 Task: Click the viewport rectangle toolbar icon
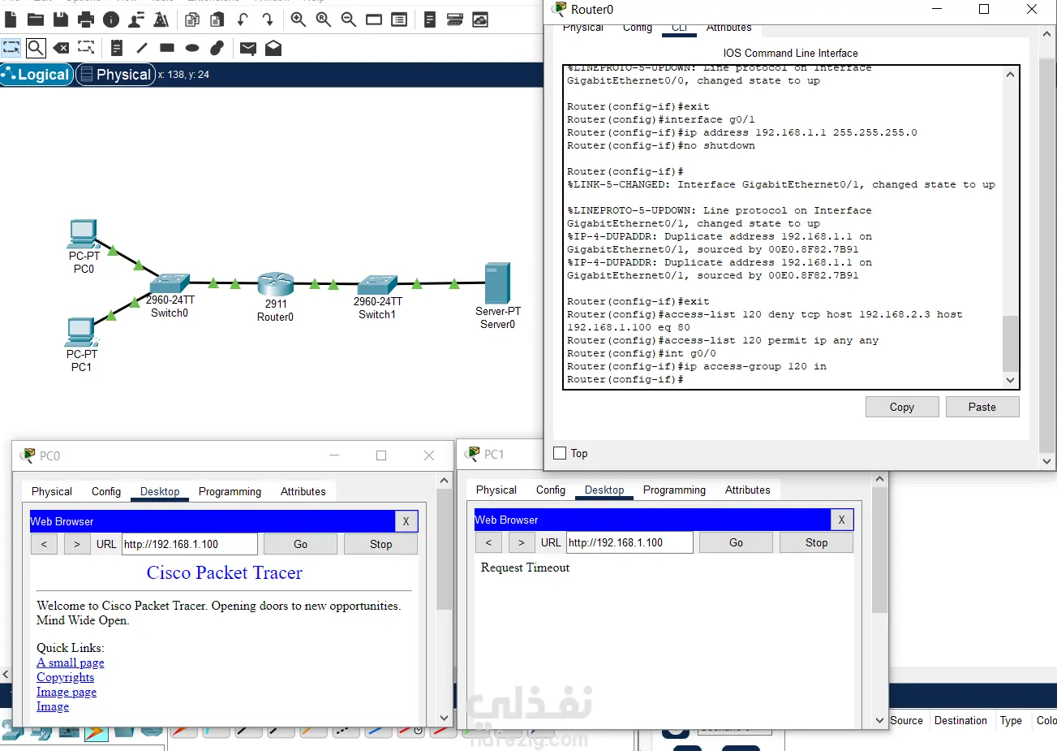point(374,19)
